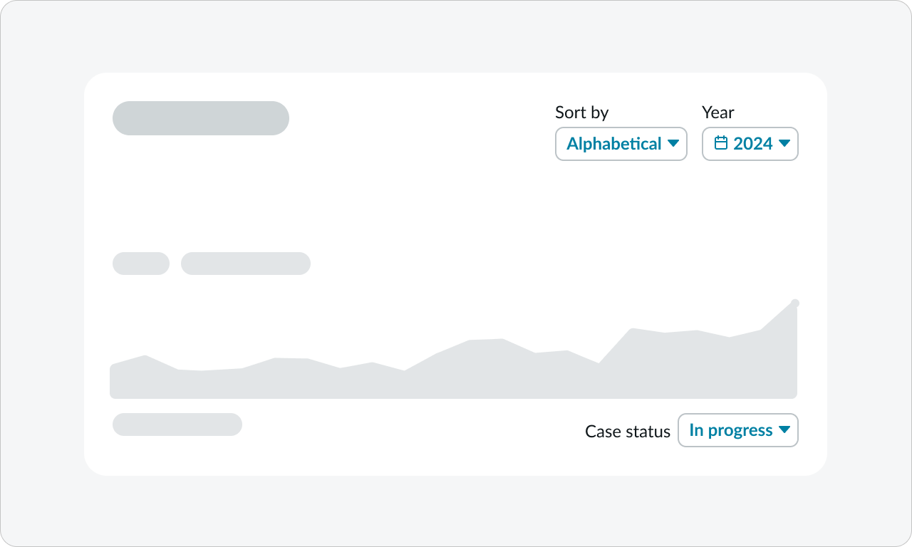
Task: Click the end data point on chart
Action: point(795,303)
